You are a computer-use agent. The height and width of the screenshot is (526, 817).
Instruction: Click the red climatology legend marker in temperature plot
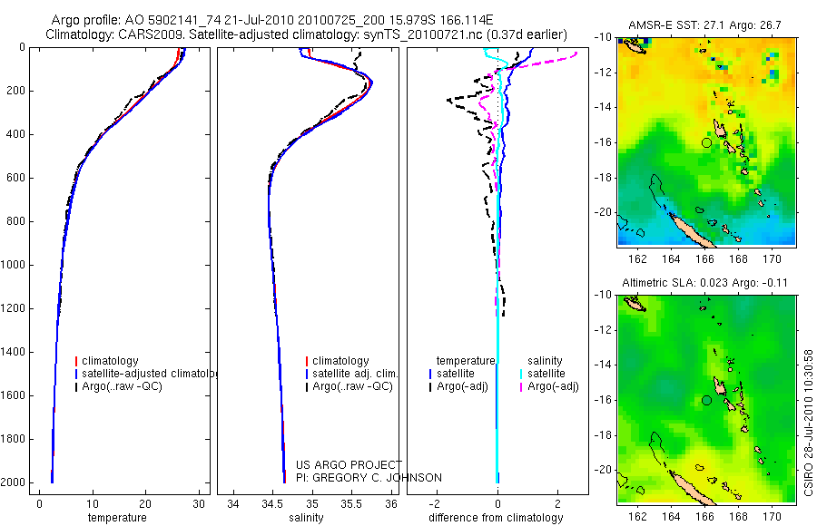point(76,361)
